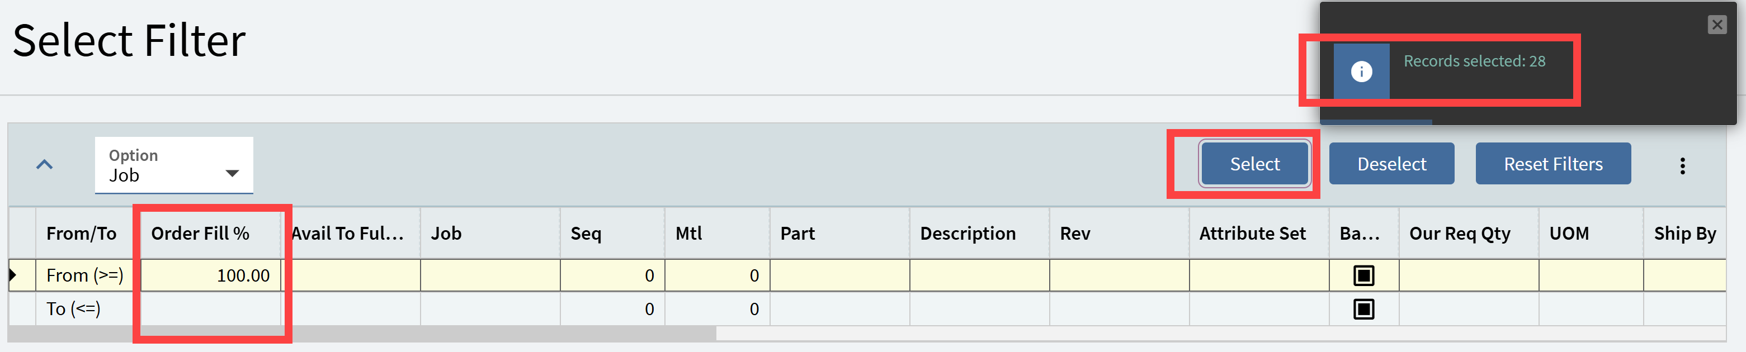Close the Records selected notification
This screenshot has height=352, width=1746.
[x=1717, y=25]
